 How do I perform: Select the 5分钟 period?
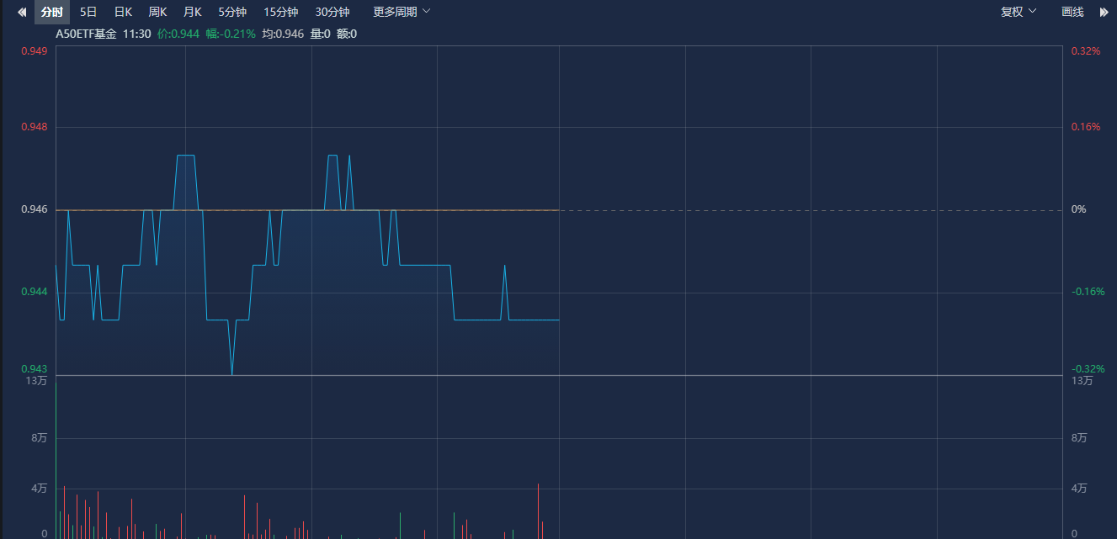pyautogui.click(x=232, y=12)
